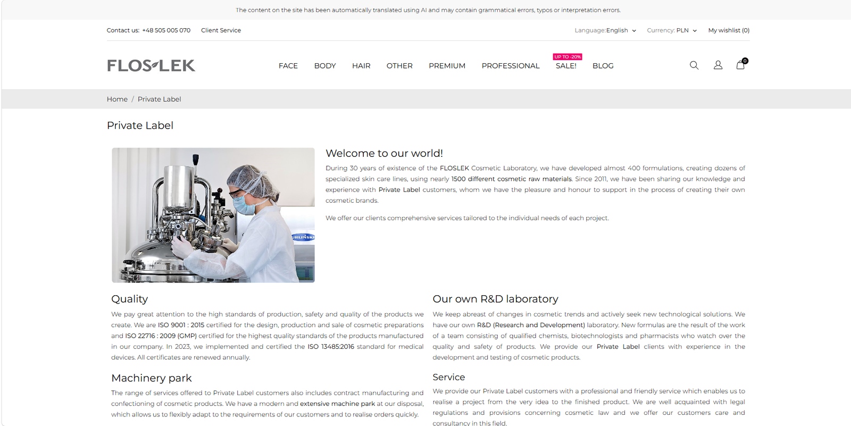Open the OTHER menu
The width and height of the screenshot is (851, 426).
399,66
